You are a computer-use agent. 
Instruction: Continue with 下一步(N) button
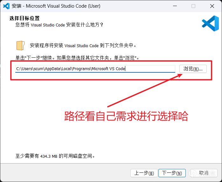(172, 173)
